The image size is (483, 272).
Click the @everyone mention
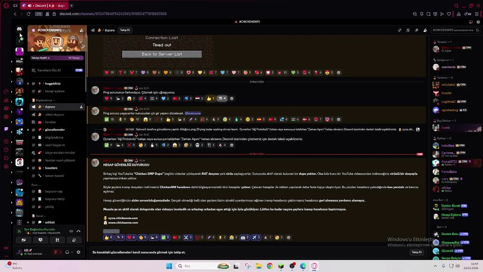click(193, 113)
